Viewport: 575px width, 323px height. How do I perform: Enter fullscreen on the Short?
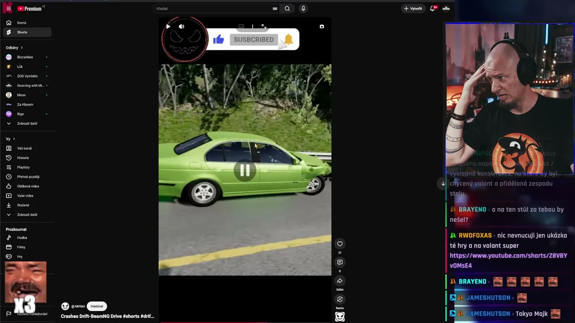pos(264,26)
